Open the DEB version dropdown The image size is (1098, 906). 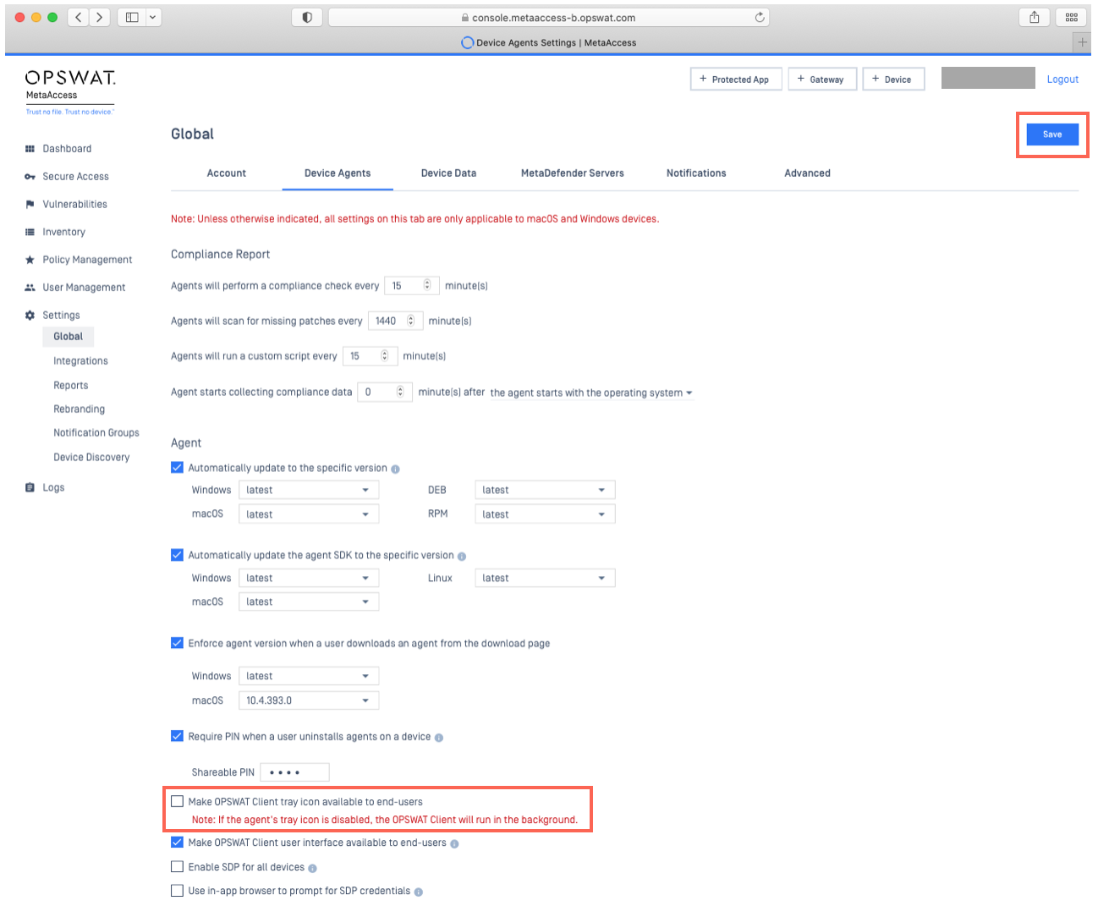(x=545, y=490)
